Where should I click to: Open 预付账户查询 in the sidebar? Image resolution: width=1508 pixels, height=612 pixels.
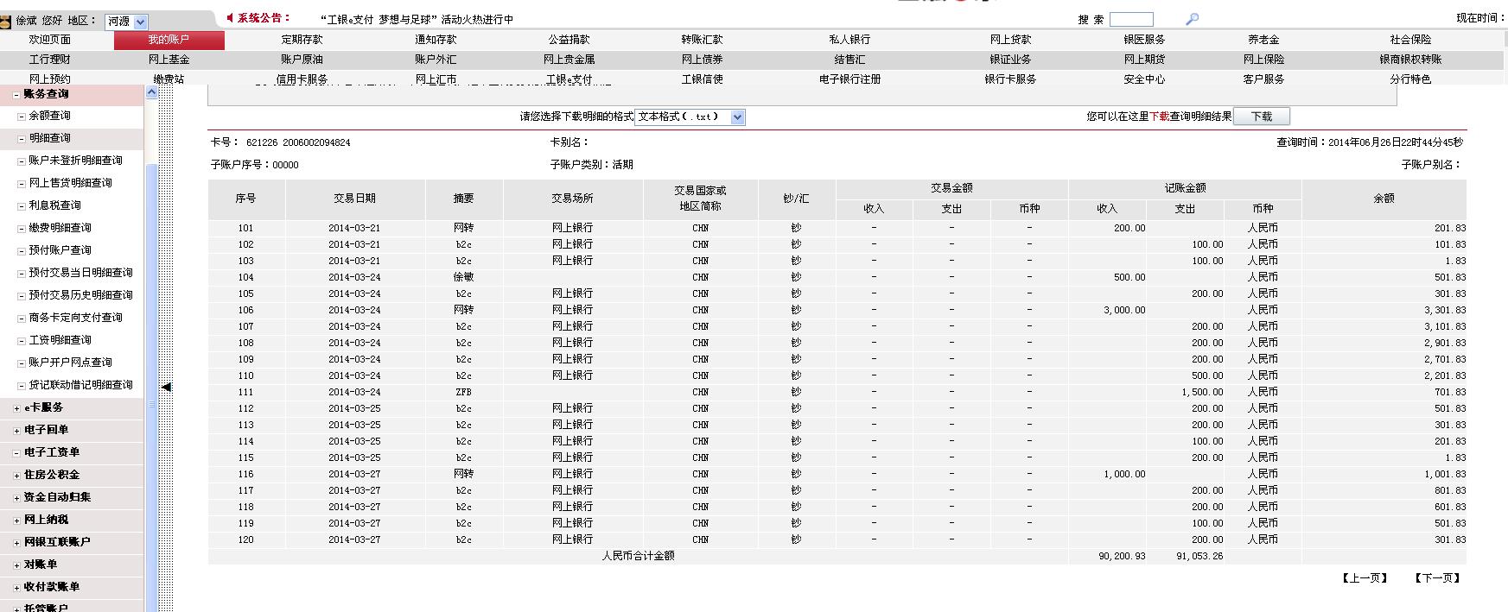[x=60, y=250]
